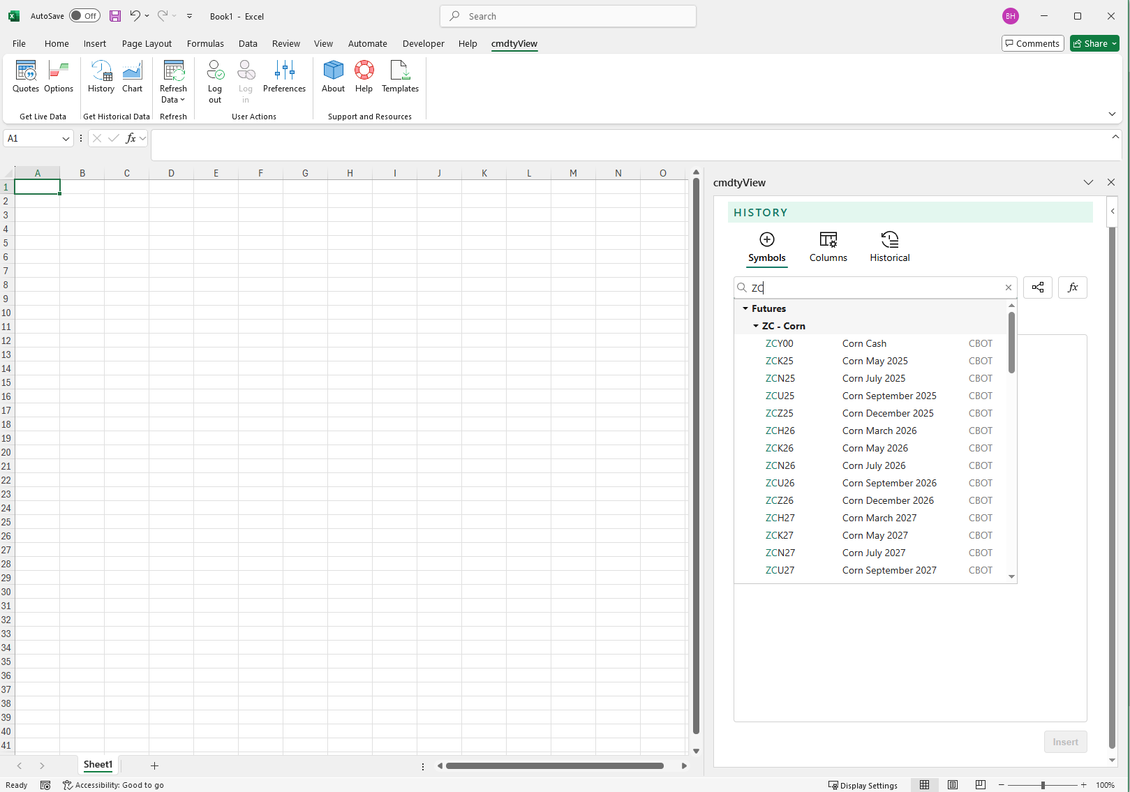
Task: Open the cmdtyView pane options chevron
Action: (1088, 182)
